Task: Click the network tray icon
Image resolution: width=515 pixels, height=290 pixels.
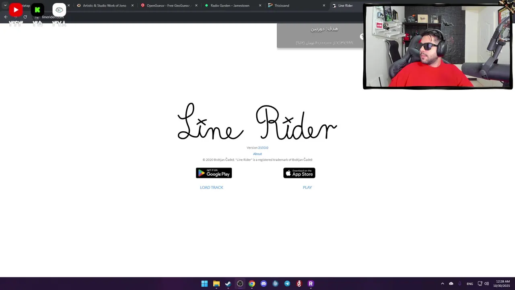Action: [480, 284]
